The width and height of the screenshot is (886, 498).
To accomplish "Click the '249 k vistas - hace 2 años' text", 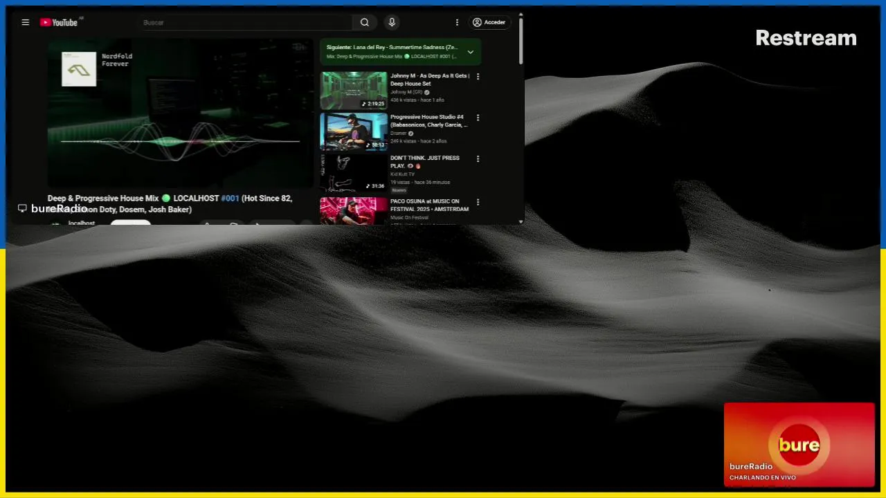I will point(419,141).
